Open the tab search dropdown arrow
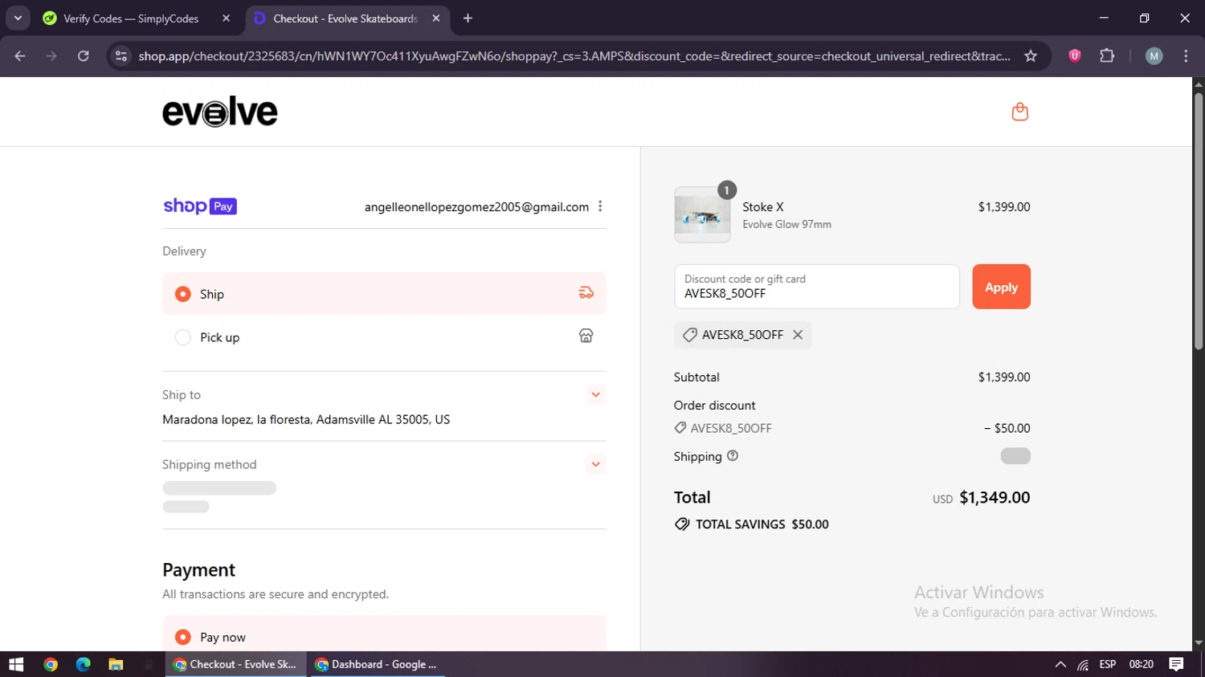Image resolution: width=1205 pixels, height=677 pixels. click(x=18, y=18)
